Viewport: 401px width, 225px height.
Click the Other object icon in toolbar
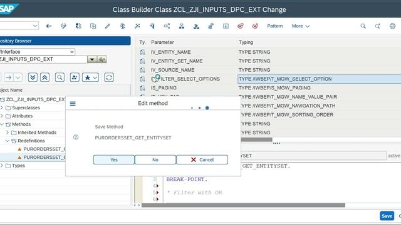(x=93, y=26)
